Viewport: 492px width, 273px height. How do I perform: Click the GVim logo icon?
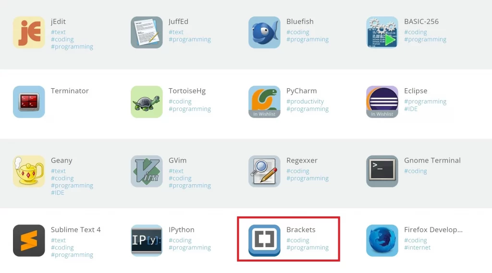tap(147, 171)
